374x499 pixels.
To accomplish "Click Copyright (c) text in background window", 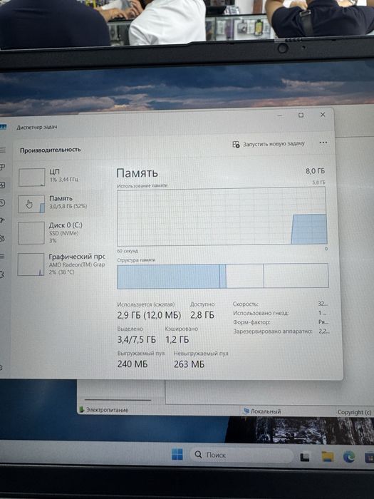I will (354, 412).
